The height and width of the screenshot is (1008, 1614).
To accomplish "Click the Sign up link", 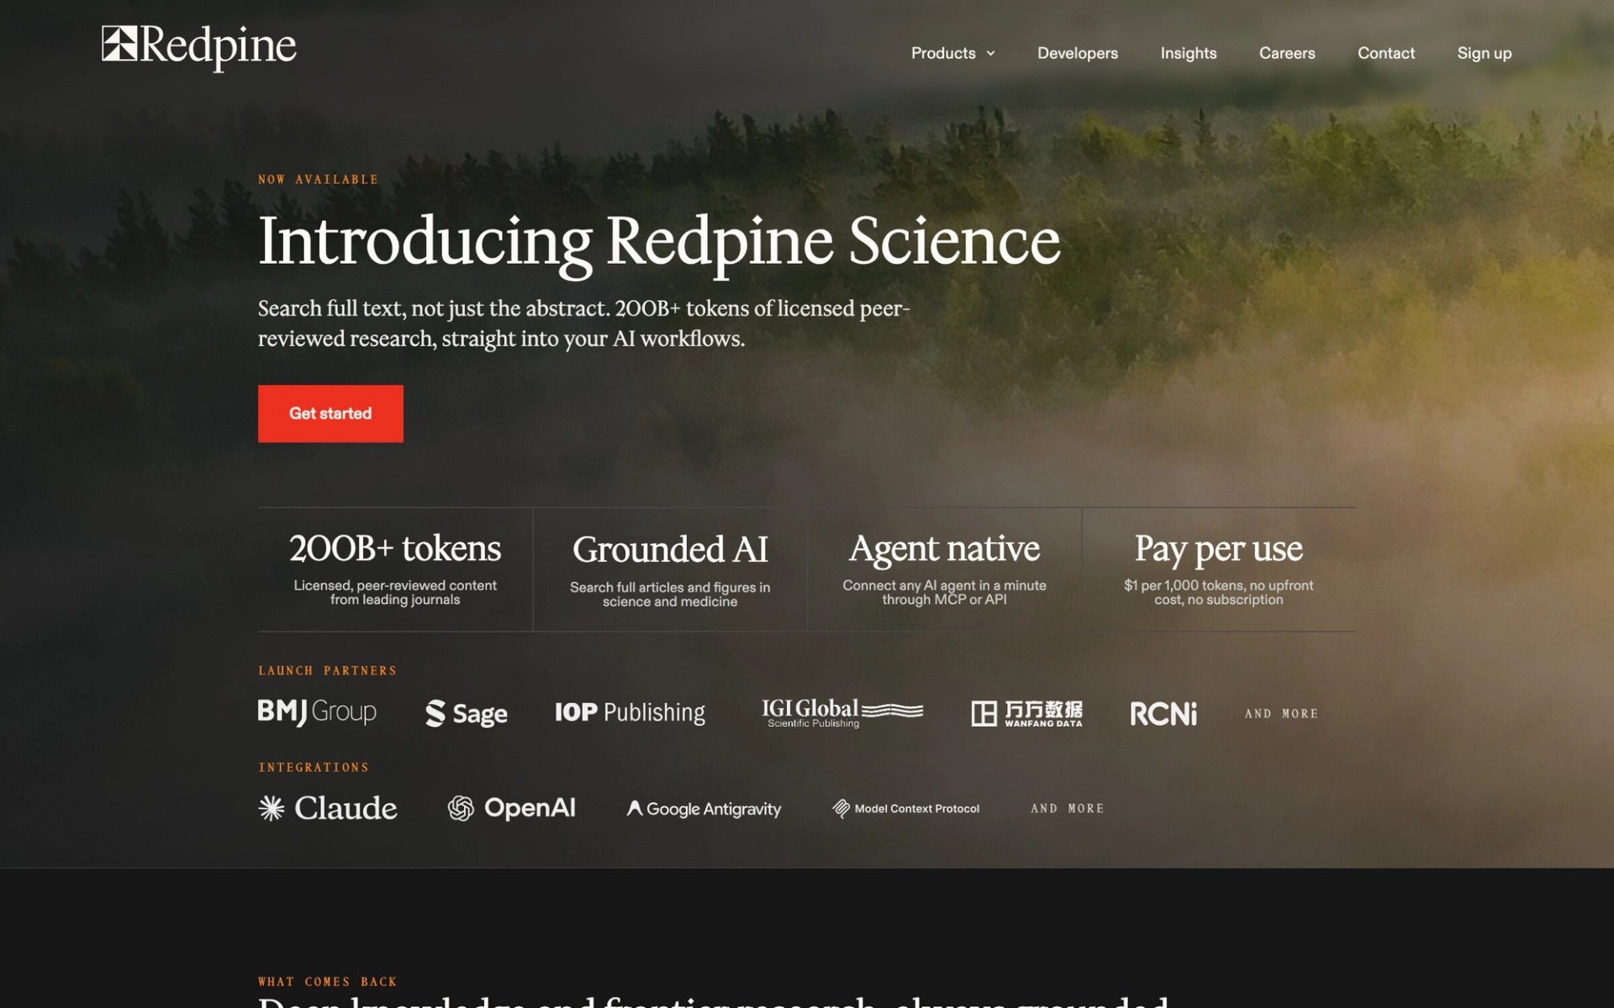I will tap(1484, 53).
